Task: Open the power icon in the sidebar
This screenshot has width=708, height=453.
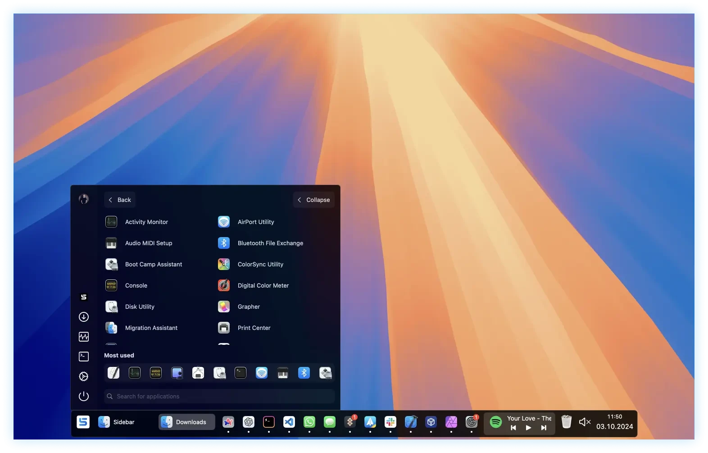Action: pos(84,396)
